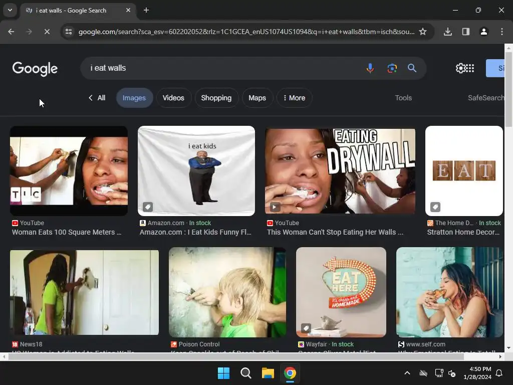Click the browser forward arrow
This screenshot has width=513, height=385.
coord(29,32)
